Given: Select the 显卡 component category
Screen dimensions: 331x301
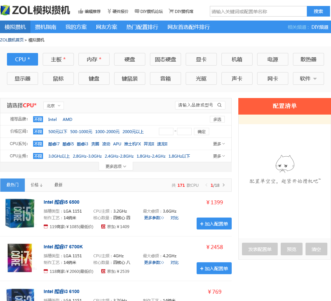Looking at the screenshot, I should 201,59.
